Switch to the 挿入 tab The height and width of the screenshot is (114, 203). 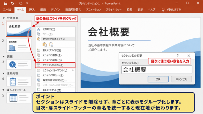click(x=32, y=9)
